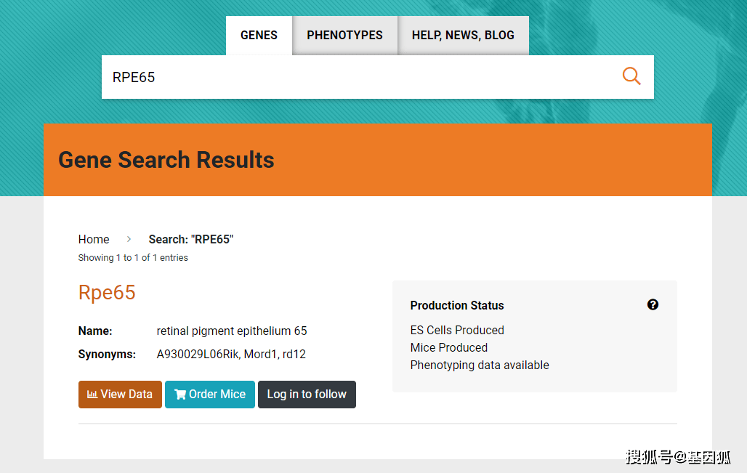
Task: Click the shopping cart icon on Order Mice
Action: (x=180, y=395)
